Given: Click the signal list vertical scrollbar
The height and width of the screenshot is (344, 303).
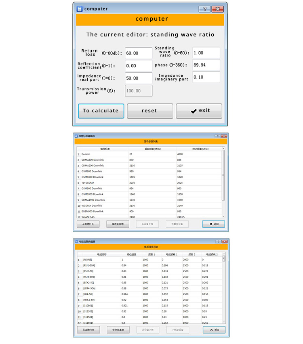Looking at the screenshot, I should click(223, 176).
